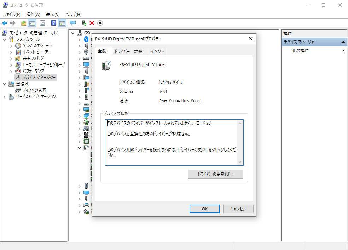The width and height of the screenshot is (348, 250).
Task: Select イベント ビューアー in the console tree
Action: (x=37, y=52)
